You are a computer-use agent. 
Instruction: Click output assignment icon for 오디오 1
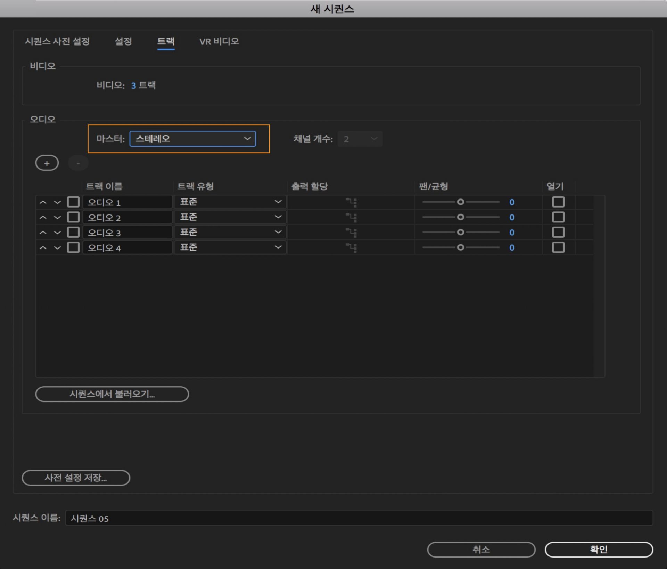point(351,202)
